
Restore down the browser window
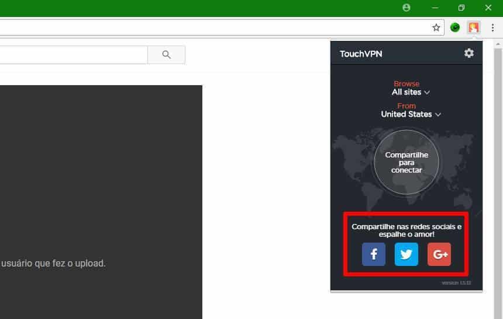pos(461,8)
